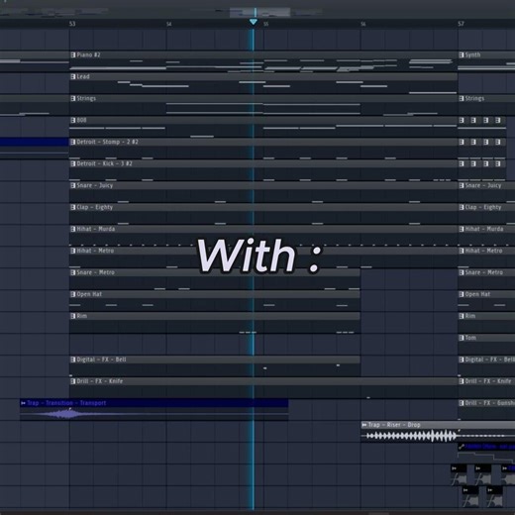The height and width of the screenshot is (515, 515).
Task: Click the Detroit - Kick - 3 #2 clip icon
Action: (73, 163)
